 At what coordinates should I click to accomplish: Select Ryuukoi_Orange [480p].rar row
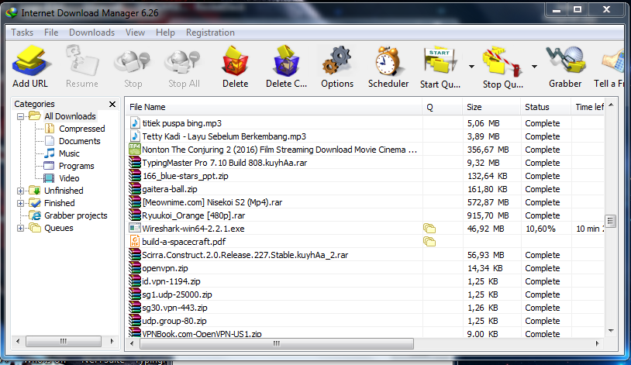364,215
